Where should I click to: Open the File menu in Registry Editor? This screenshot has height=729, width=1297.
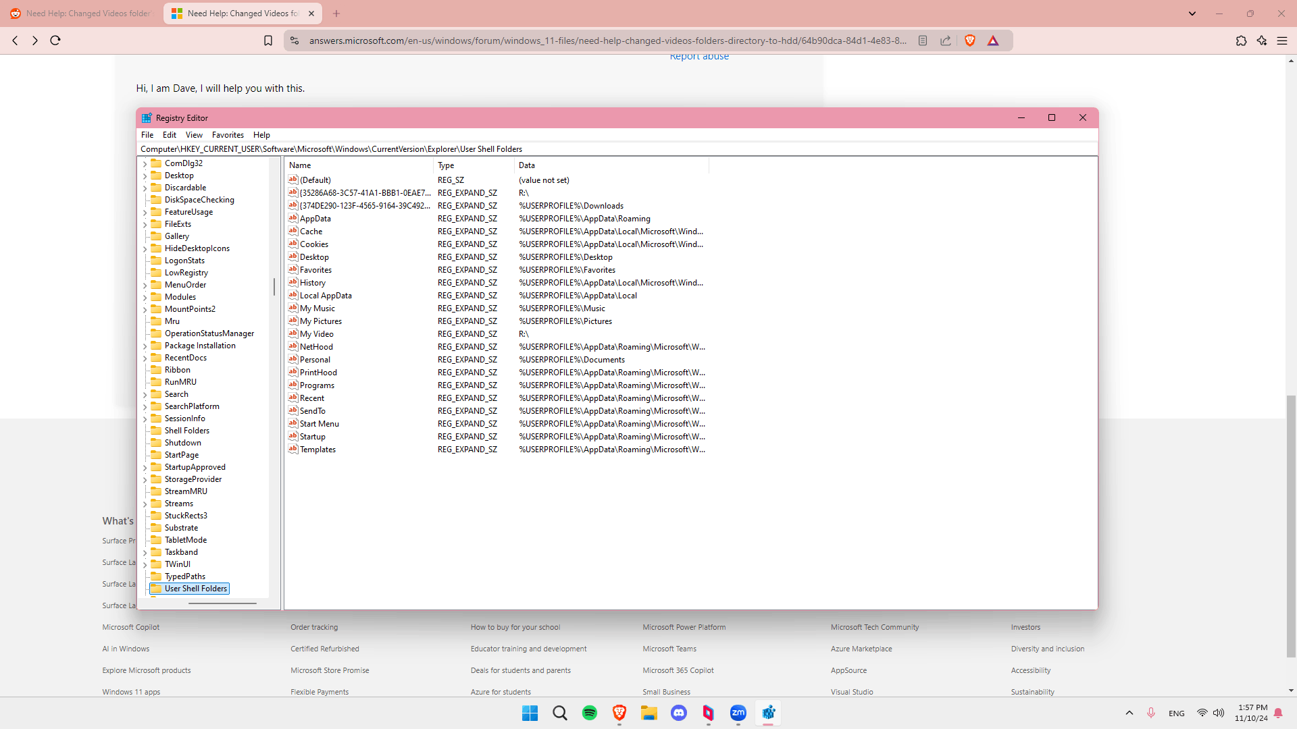pyautogui.click(x=147, y=135)
